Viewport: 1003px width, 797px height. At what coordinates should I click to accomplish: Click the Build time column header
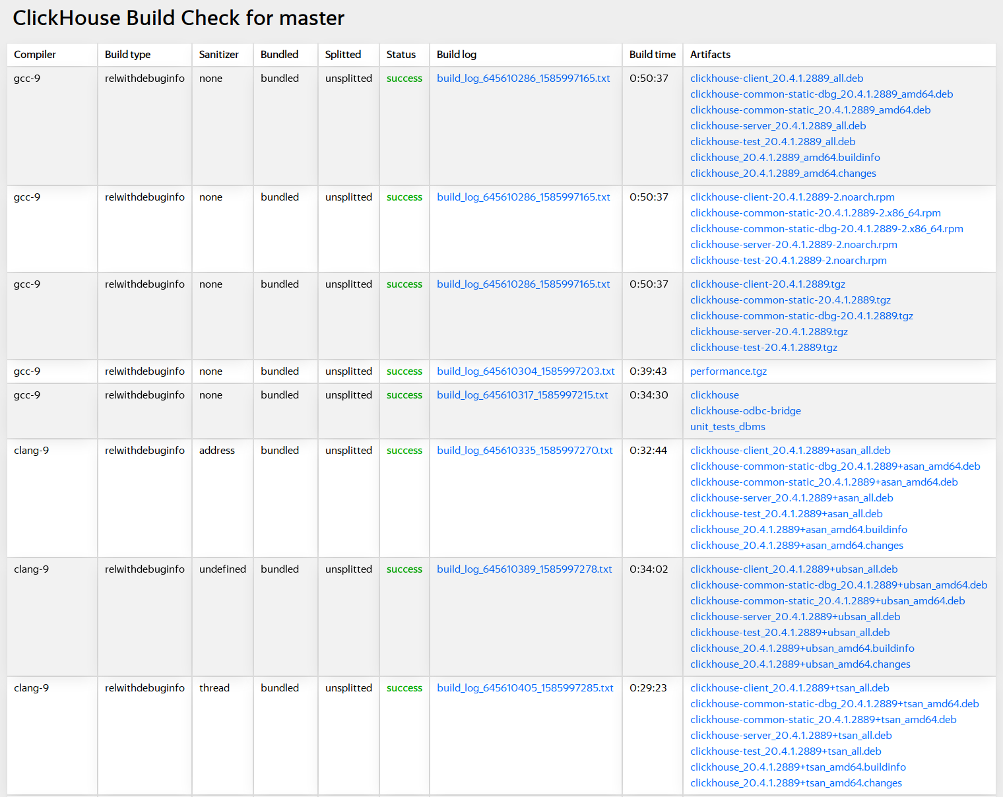[x=652, y=55]
